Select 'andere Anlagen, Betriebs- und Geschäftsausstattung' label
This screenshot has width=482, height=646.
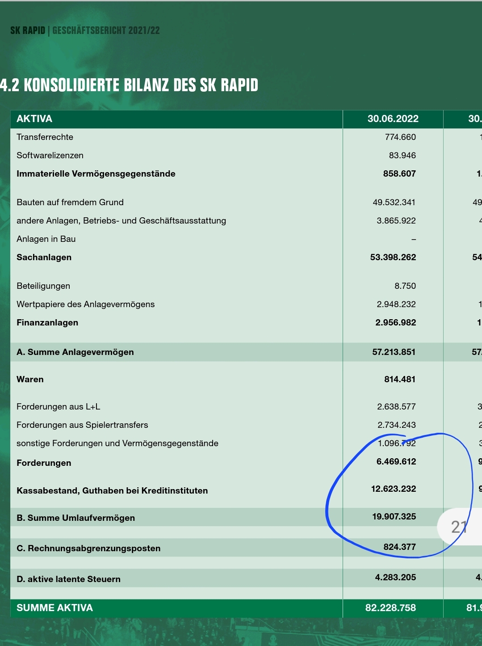[x=122, y=221]
